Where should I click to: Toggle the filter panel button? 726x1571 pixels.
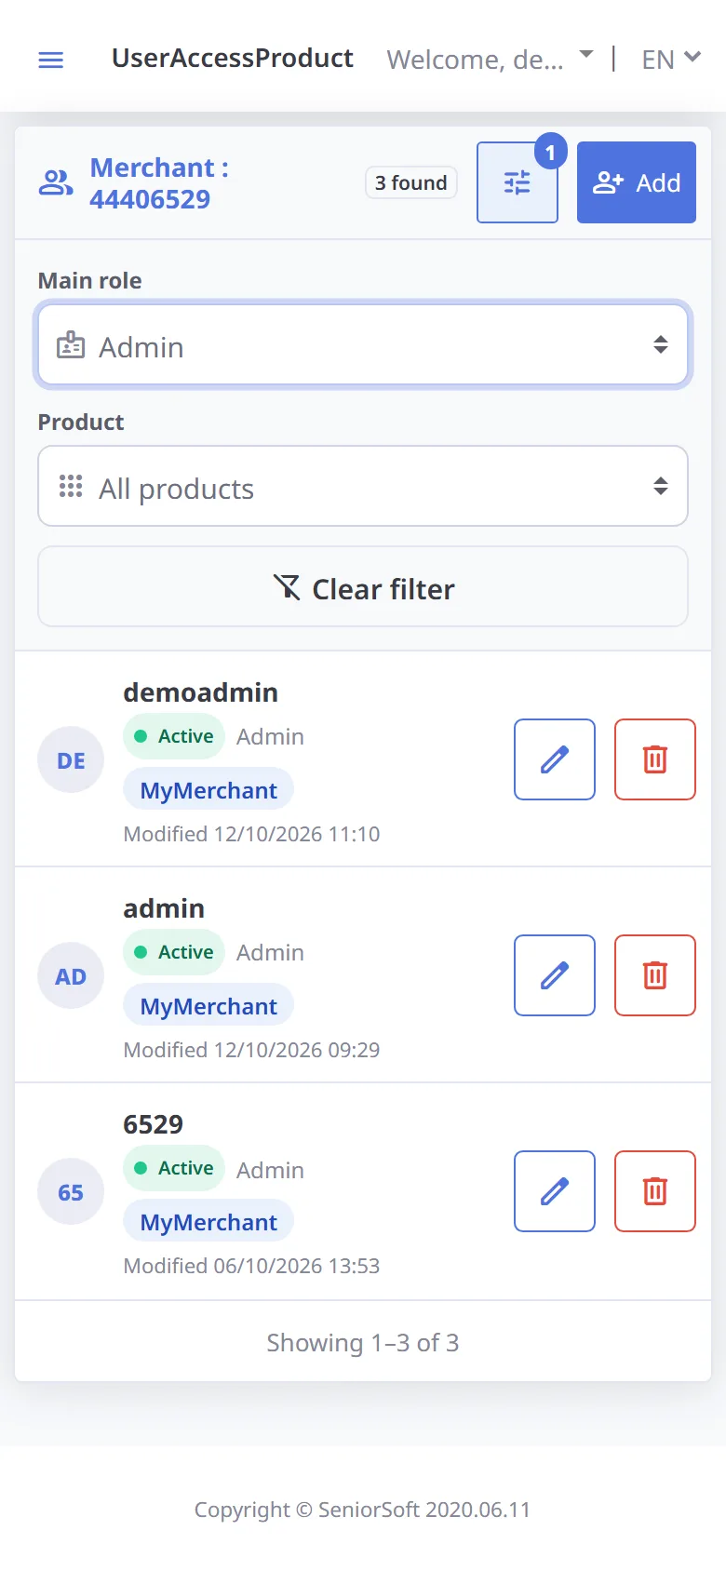click(518, 182)
